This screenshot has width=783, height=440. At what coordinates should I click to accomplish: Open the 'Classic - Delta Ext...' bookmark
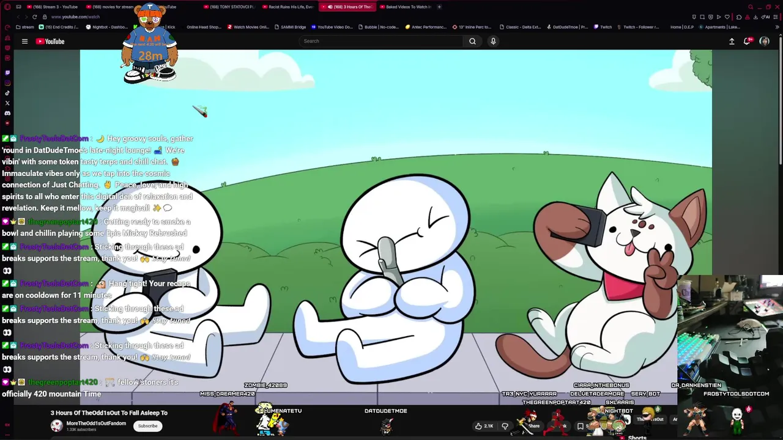[x=521, y=27]
